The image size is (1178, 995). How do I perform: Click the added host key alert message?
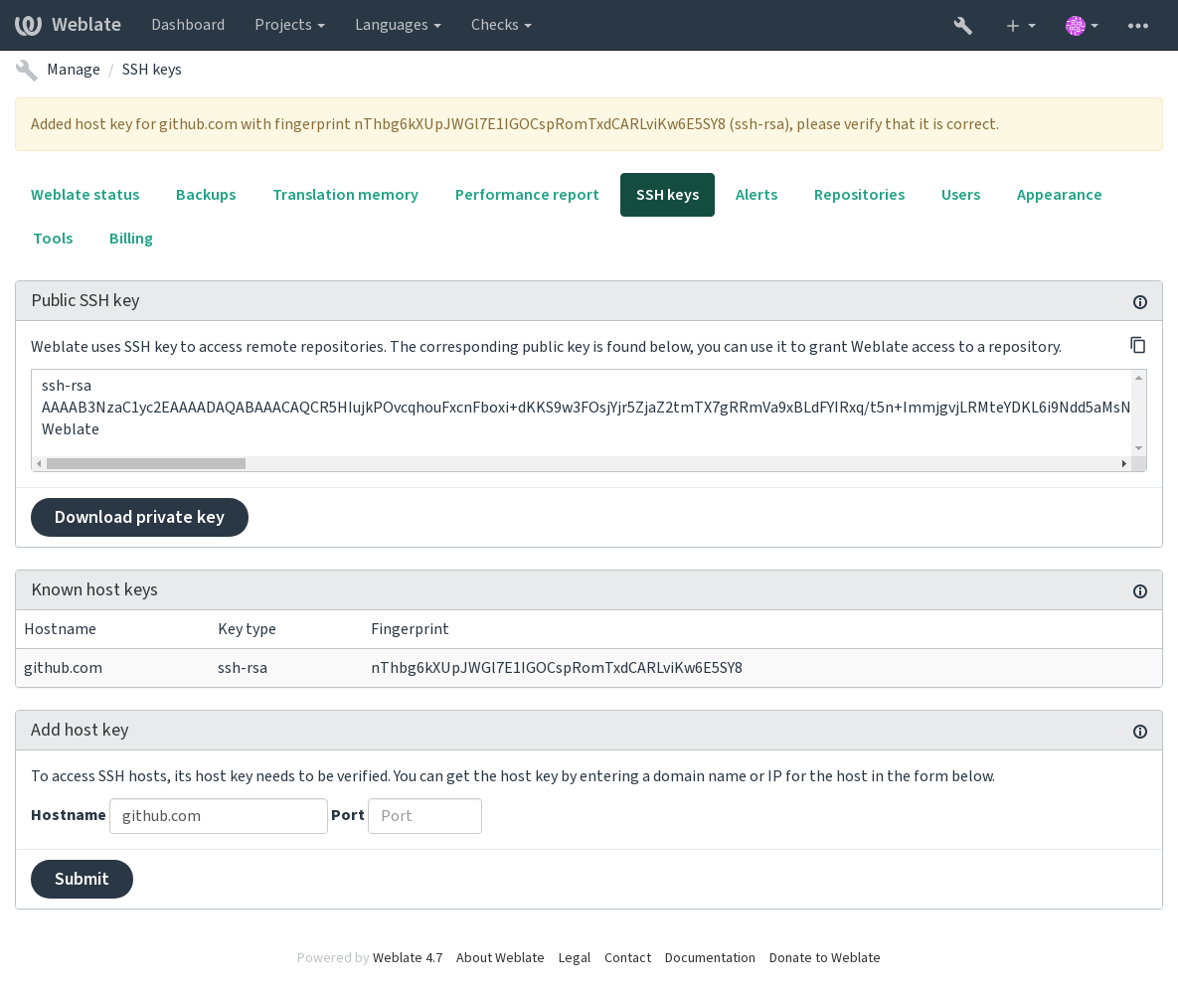[x=589, y=124]
